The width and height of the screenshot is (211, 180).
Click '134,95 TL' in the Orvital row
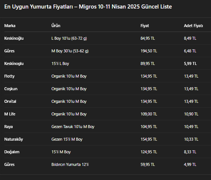149,101
